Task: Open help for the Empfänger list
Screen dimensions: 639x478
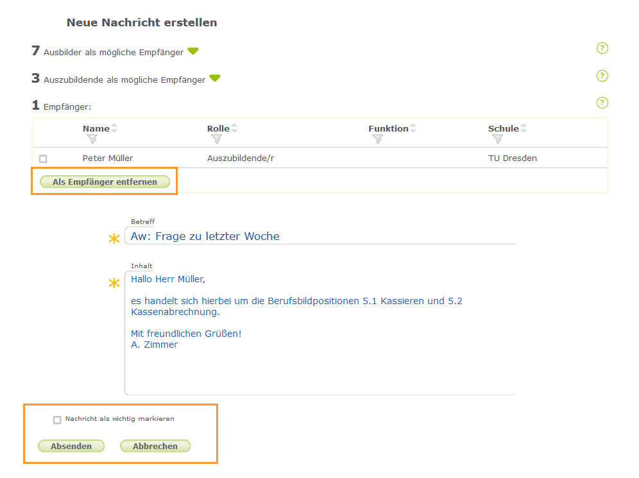Action: 602,102
